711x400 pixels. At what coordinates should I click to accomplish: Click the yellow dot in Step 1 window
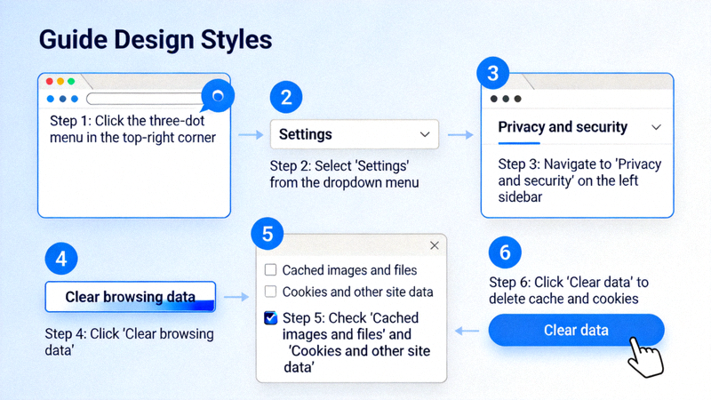point(60,81)
